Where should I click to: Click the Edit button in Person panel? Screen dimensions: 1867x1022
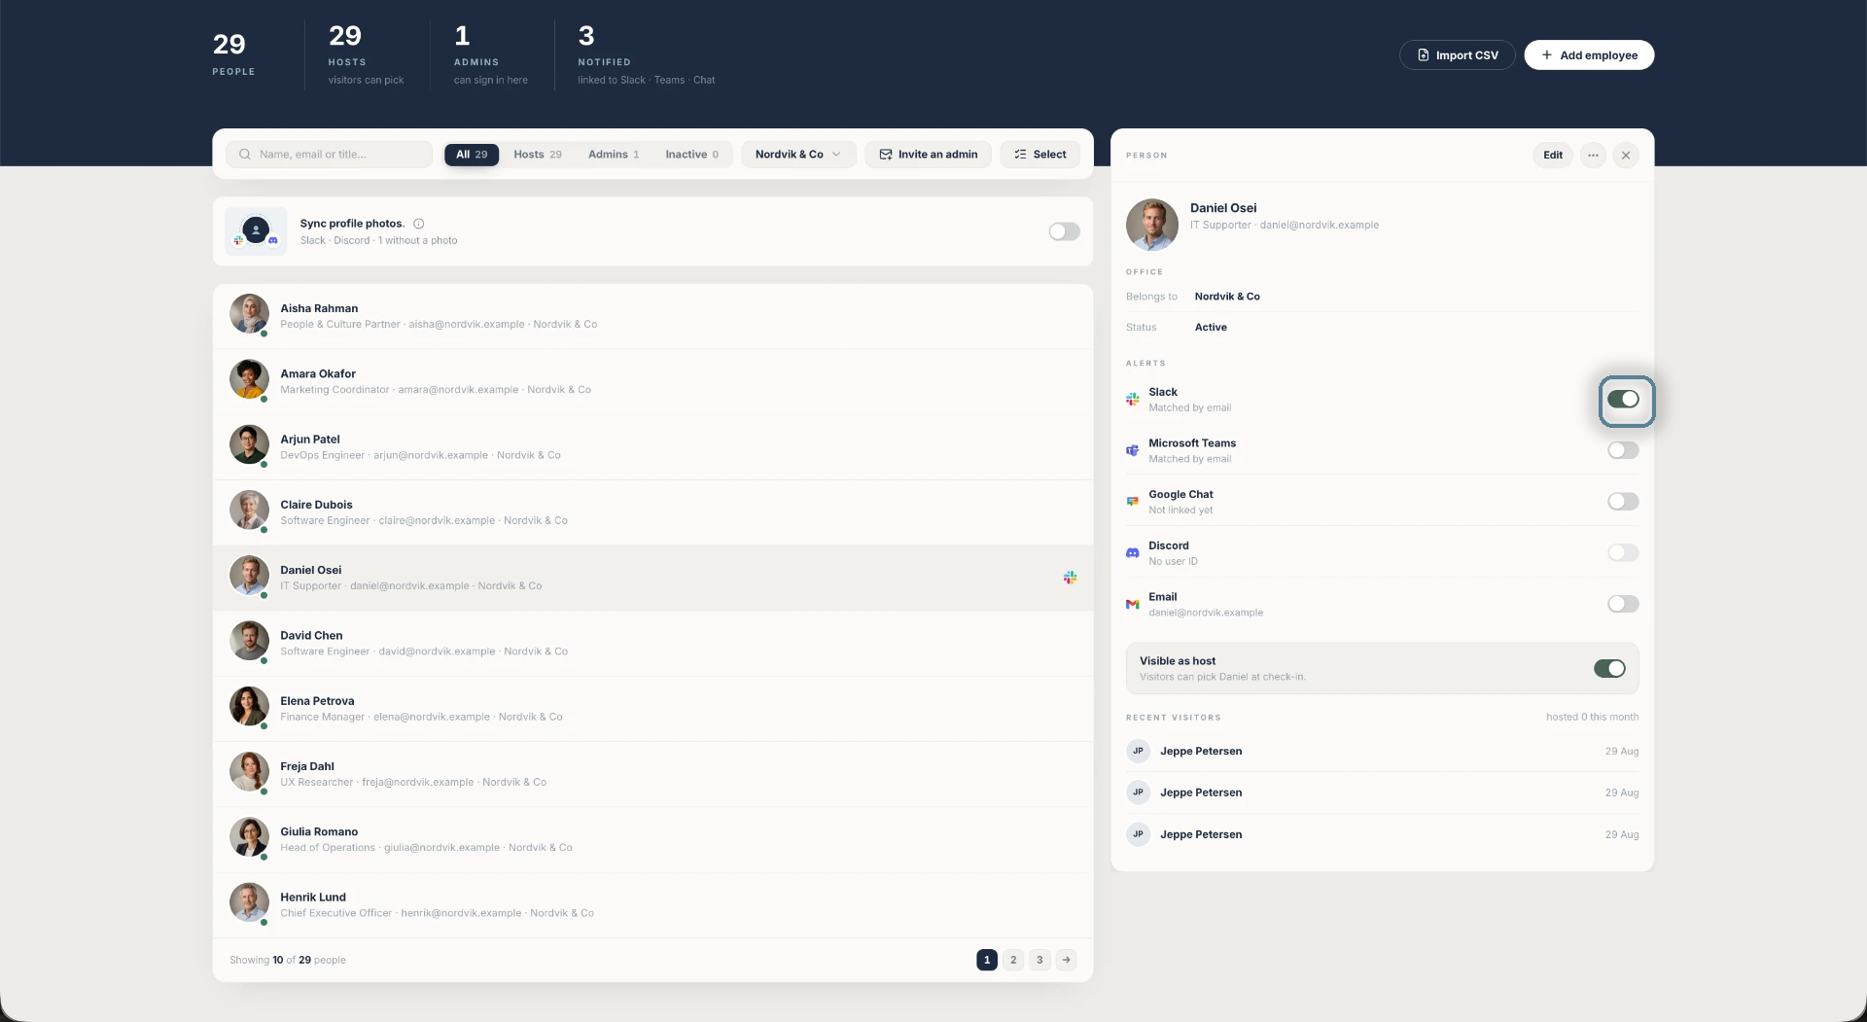pyautogui.click(x=1553, y=155)
